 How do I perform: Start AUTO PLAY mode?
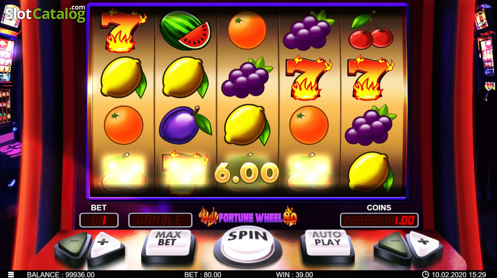click(327, 243)
